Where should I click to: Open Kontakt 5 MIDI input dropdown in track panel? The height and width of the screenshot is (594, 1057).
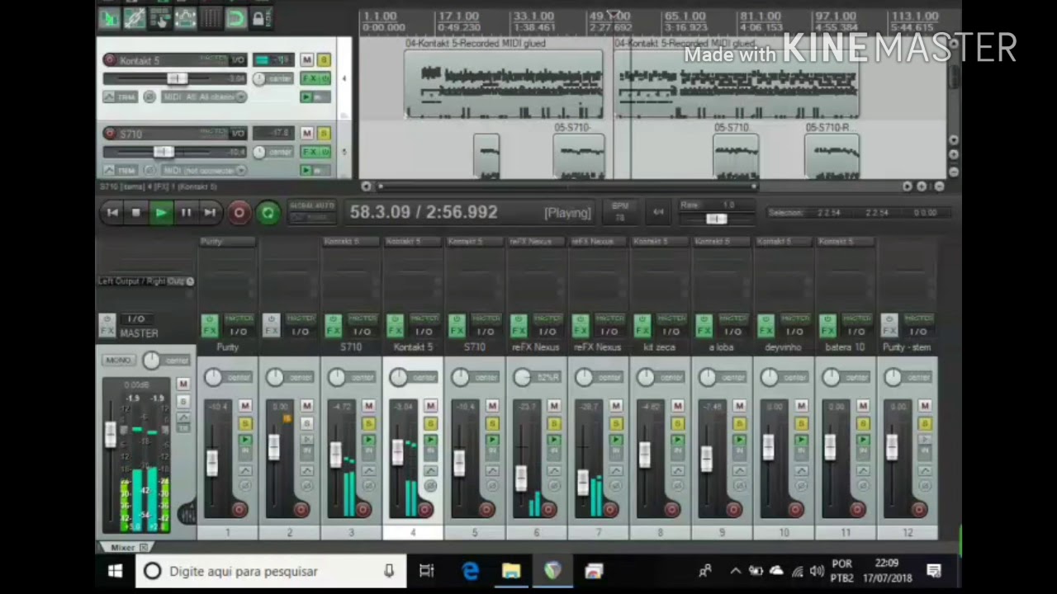click(x=204, y=97)
